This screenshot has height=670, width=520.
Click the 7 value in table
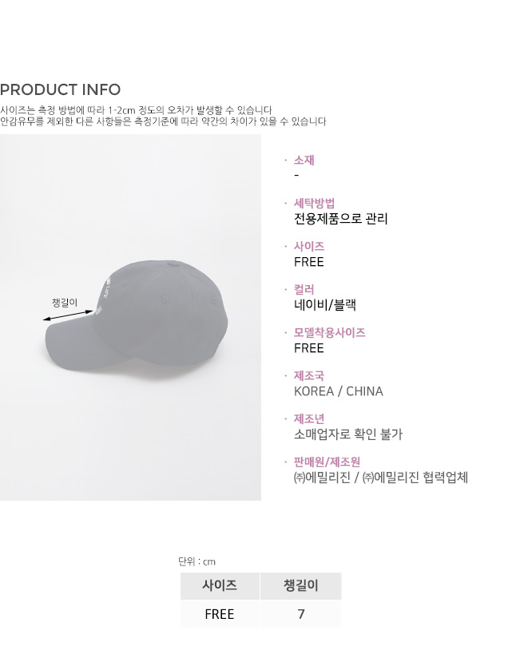(x=301, y=614)
